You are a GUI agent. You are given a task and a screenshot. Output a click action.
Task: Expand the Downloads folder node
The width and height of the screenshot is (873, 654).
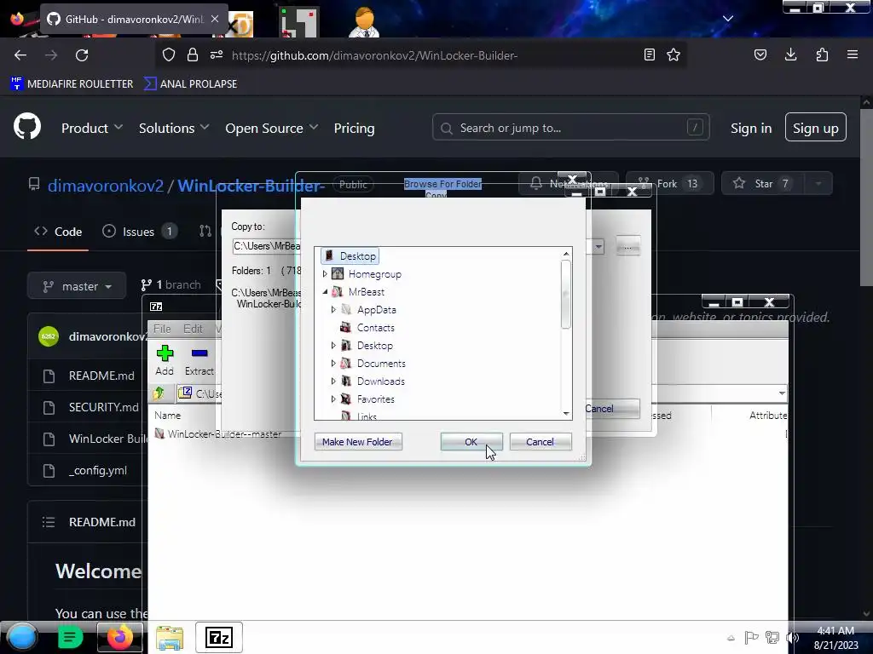point(333,381)
